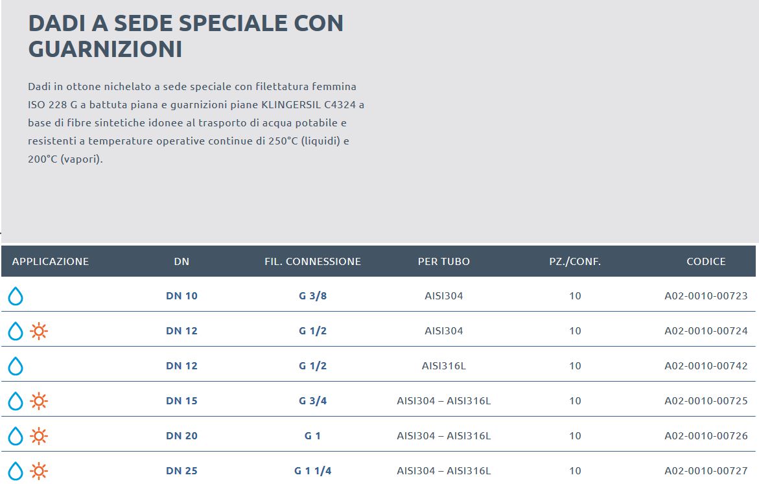Click the sun icon in DN 20 row
The width and height of the screenshot is (759, 484).
click(x=39, y=437)
